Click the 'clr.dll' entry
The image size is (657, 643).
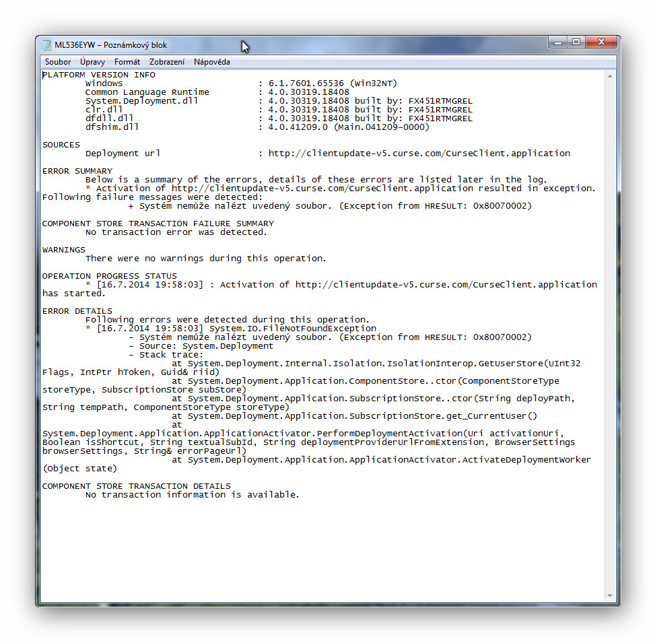tap(104, 110)
